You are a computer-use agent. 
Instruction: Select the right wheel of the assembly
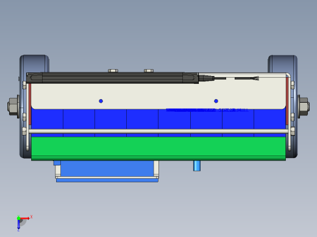(x=282, y=64)
